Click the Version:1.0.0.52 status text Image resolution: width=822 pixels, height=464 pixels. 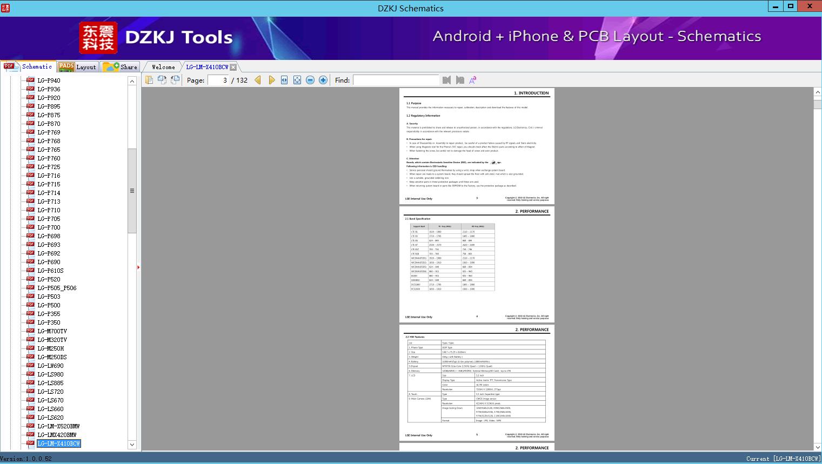26,459
